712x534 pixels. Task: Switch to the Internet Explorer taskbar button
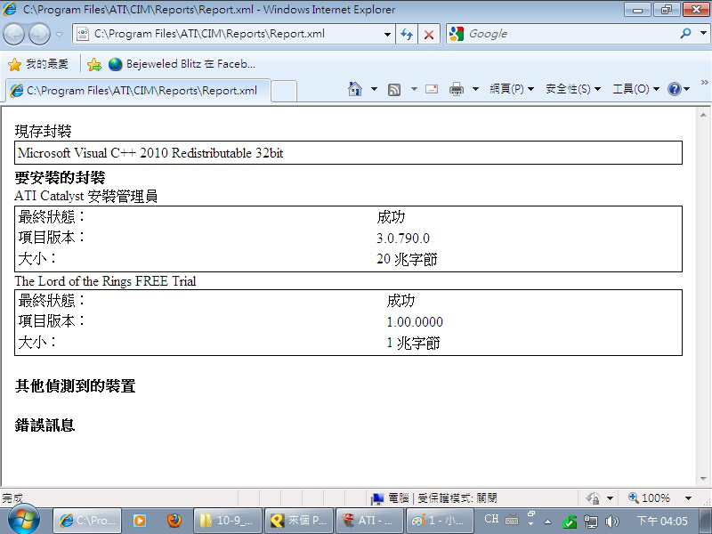point(87,521)
